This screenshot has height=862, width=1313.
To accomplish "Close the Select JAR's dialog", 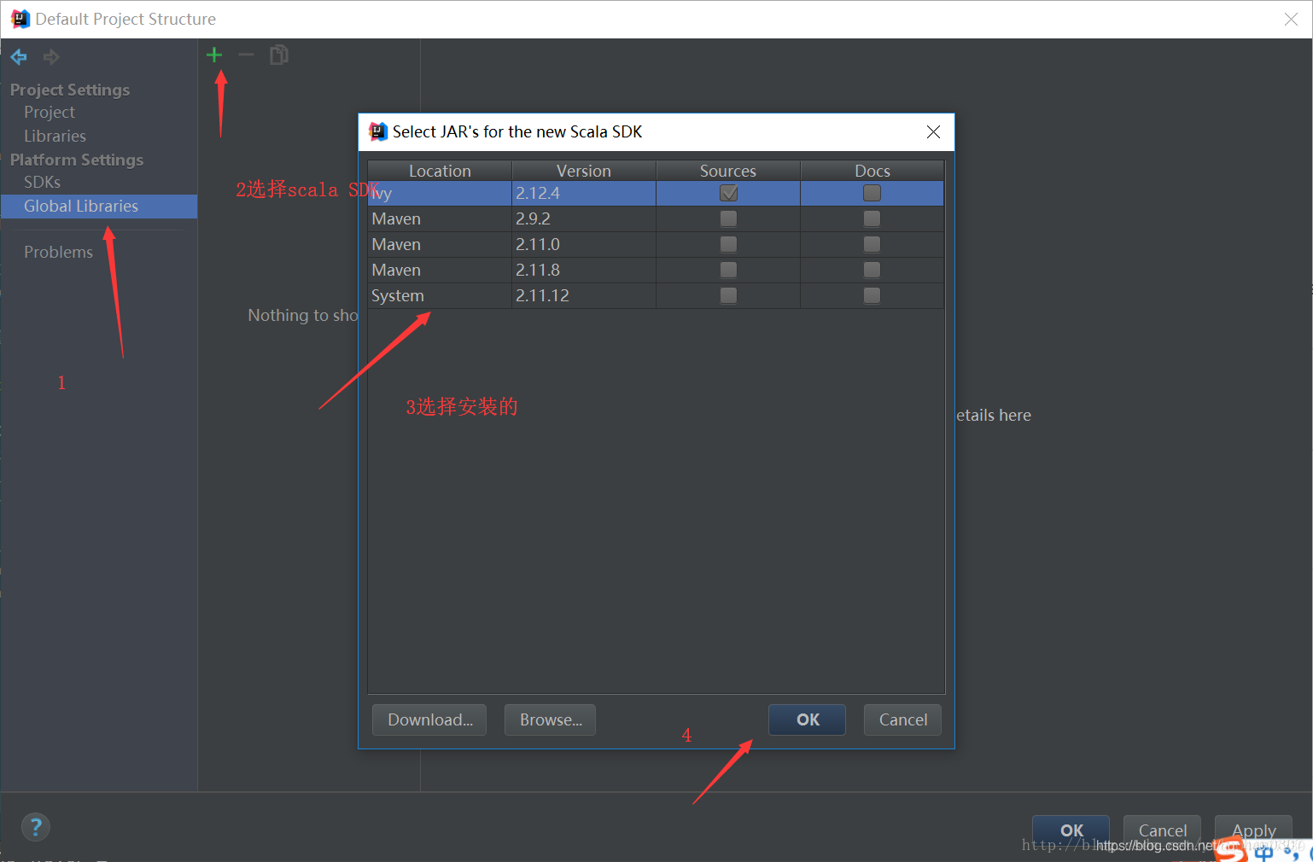I will point(933,131).
